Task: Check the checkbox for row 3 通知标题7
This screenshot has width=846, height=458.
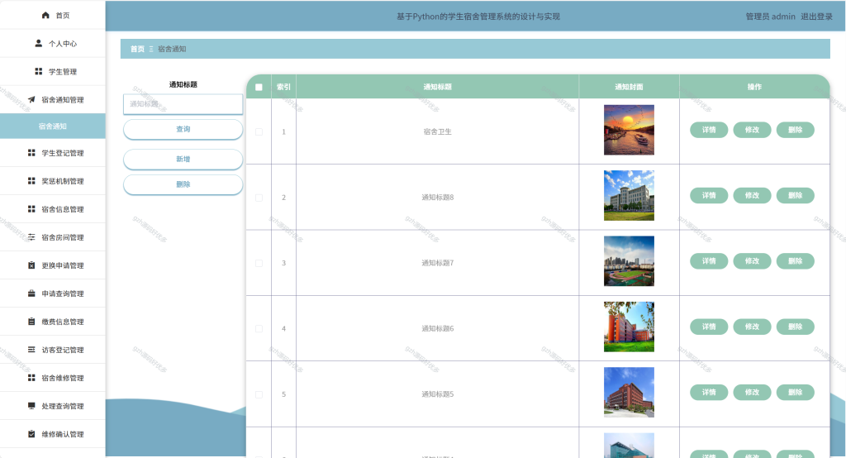Action: 259,263
